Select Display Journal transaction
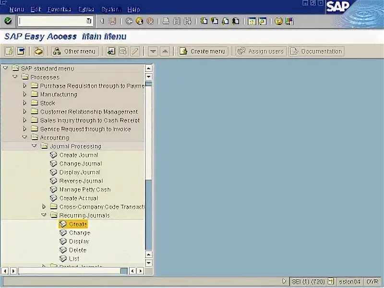The width and height of the screenshot is (384, 288). coord(79,172)
